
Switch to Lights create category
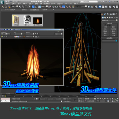pyautogui.click(x=107, y=18)
